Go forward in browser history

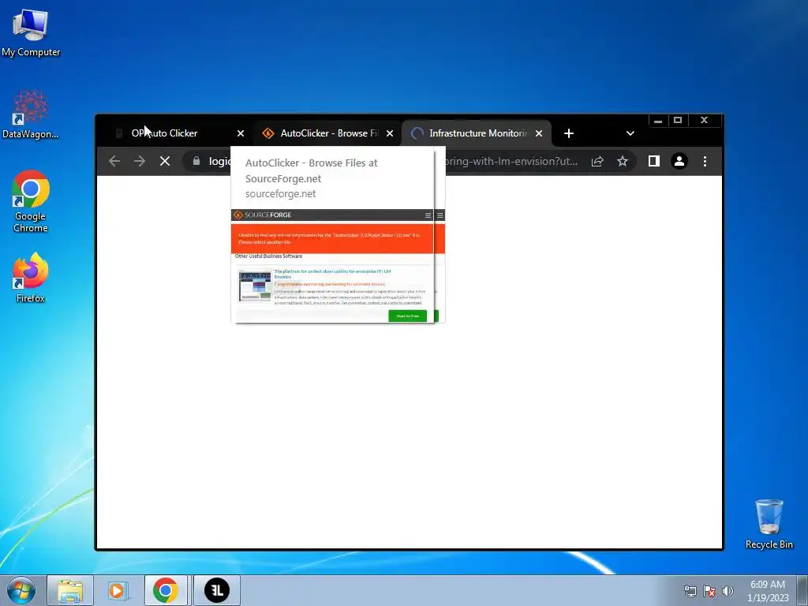140,161
